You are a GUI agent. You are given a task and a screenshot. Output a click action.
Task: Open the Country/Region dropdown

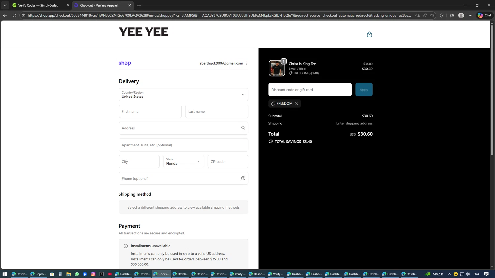183,95
